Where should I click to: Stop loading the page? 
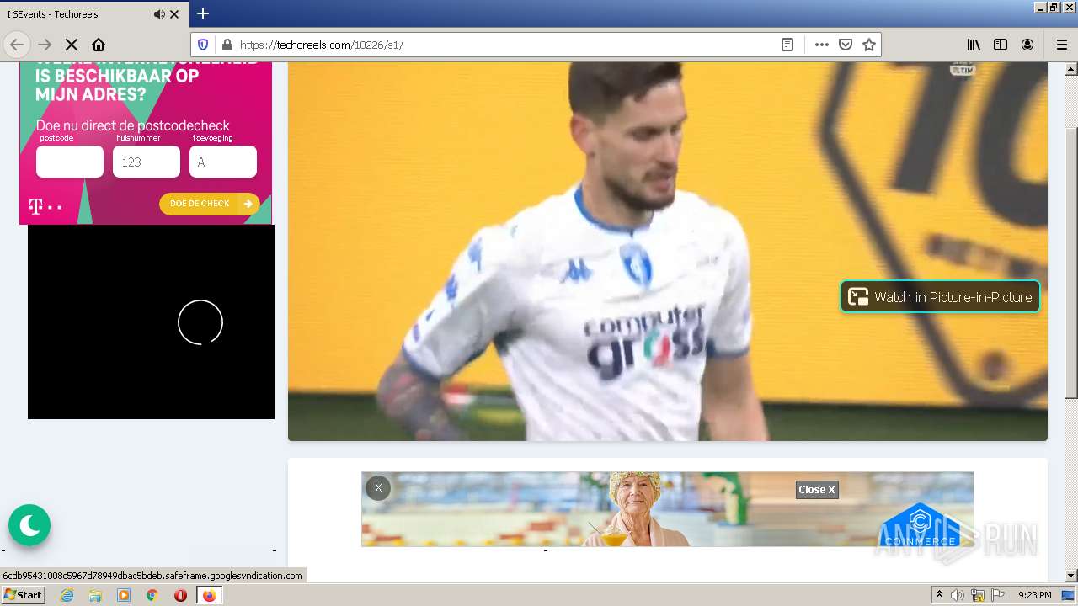(x=72, y=45)
